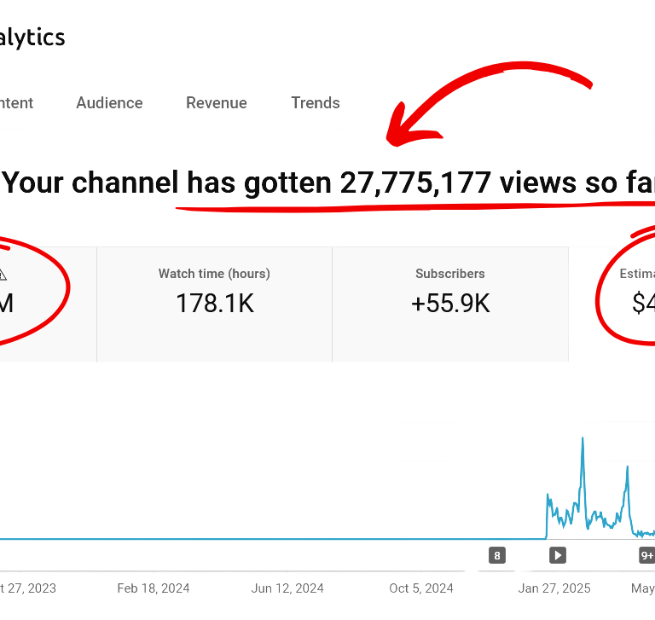This screenshot has height=620, width=655.
Task: Select the Subscribers metric card
Action: coord(450,304)
